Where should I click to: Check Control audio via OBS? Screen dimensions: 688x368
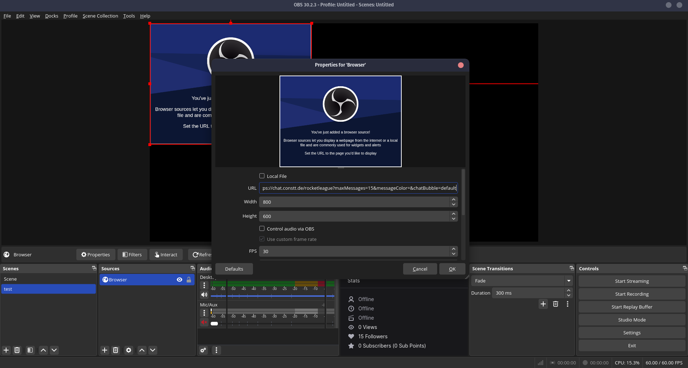pyautogui.click(x=262, y=228)
